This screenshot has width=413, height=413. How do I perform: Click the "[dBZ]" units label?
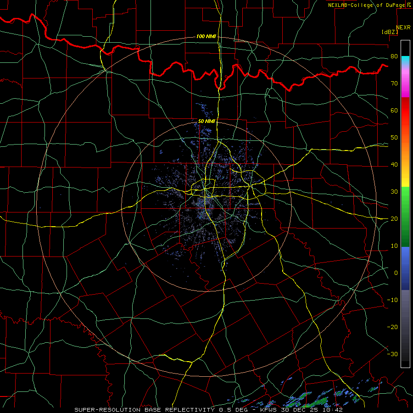click(x=390, y=32)
